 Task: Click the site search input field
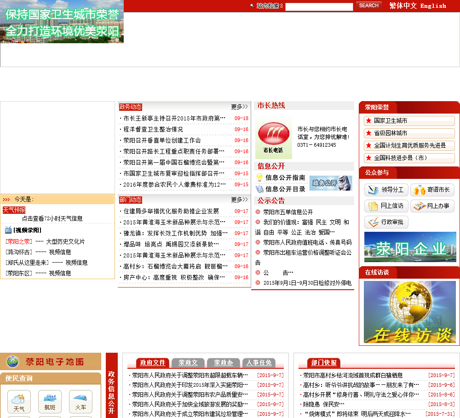pos(319,6)
